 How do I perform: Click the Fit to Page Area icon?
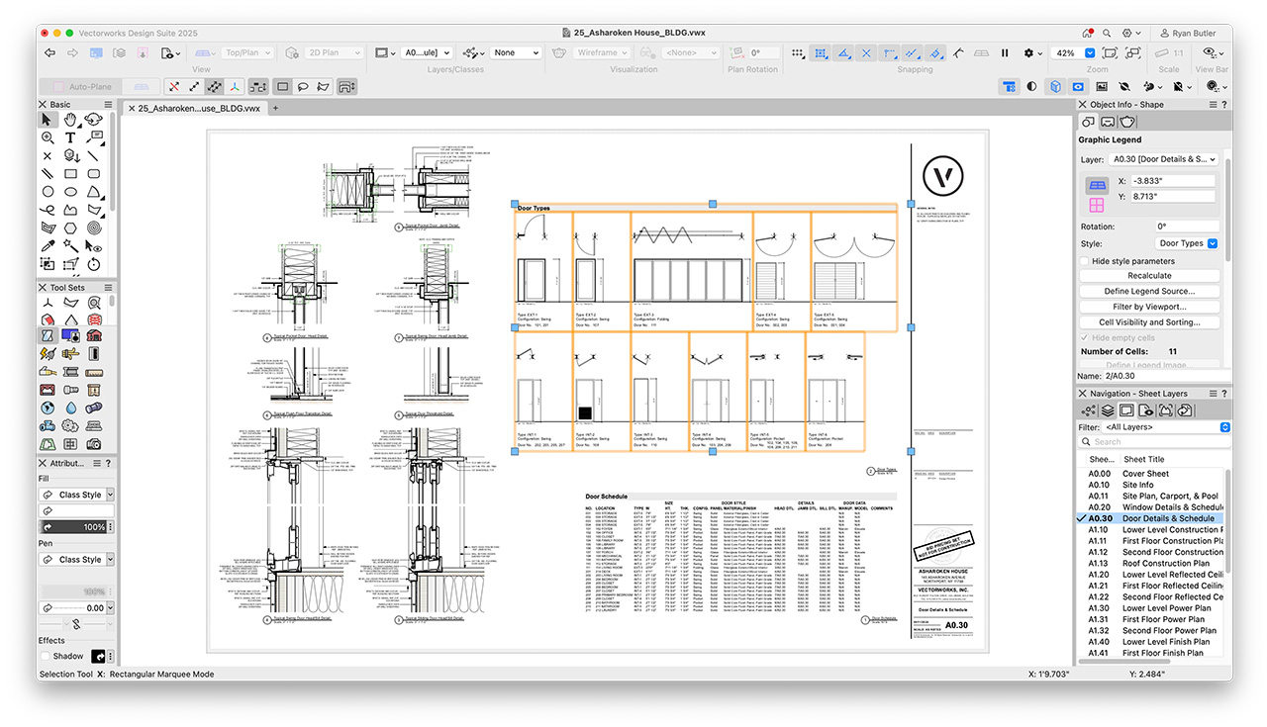pyautogui.click(x=1110, y=53)
